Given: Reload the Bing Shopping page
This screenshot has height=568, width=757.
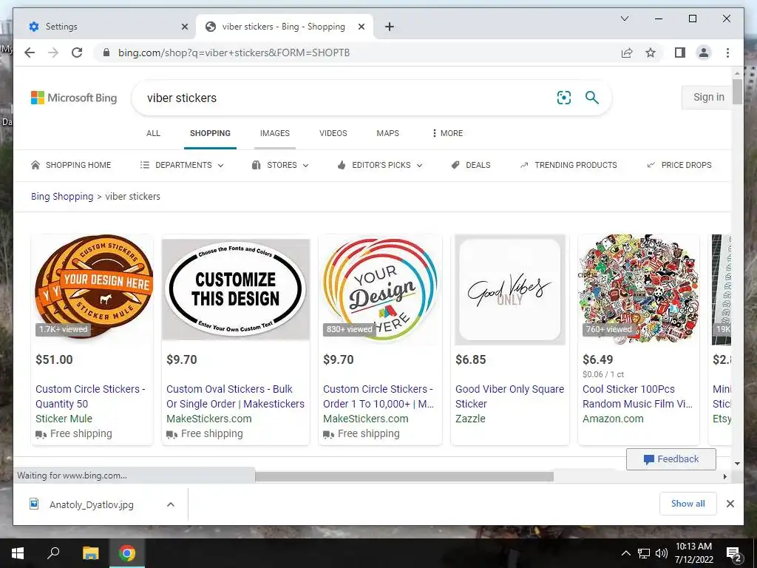Looking at the screenshot, I should point(77,53).
